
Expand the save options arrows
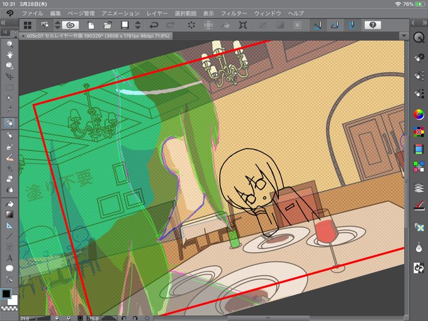click(138, 25)
